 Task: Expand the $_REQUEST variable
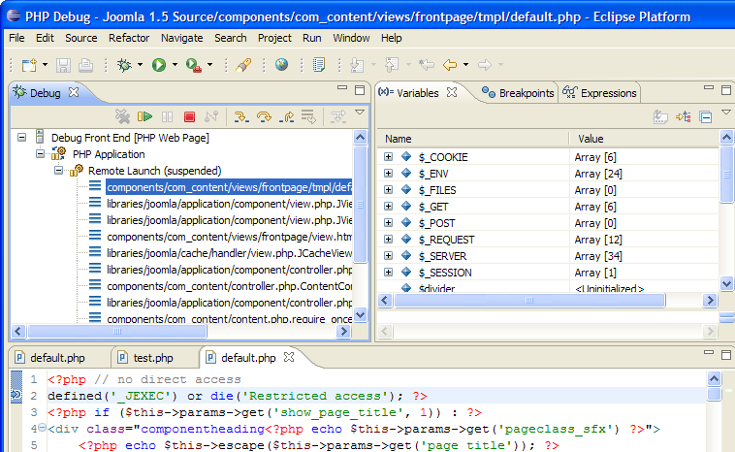pyautogui.click(x=388, y=240)
